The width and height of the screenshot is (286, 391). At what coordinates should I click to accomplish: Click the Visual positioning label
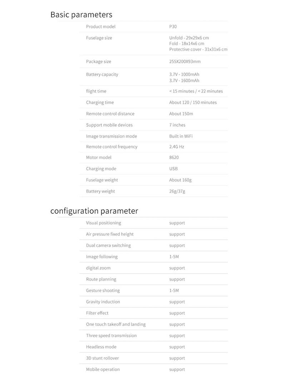[x=103, y=223]
